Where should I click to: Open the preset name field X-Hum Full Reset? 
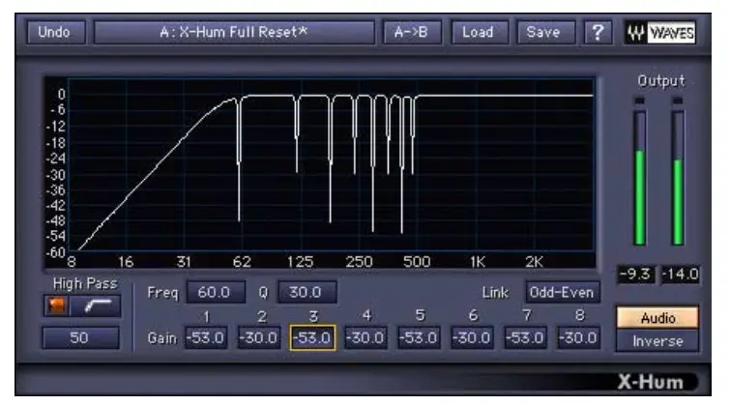(234, 32)
